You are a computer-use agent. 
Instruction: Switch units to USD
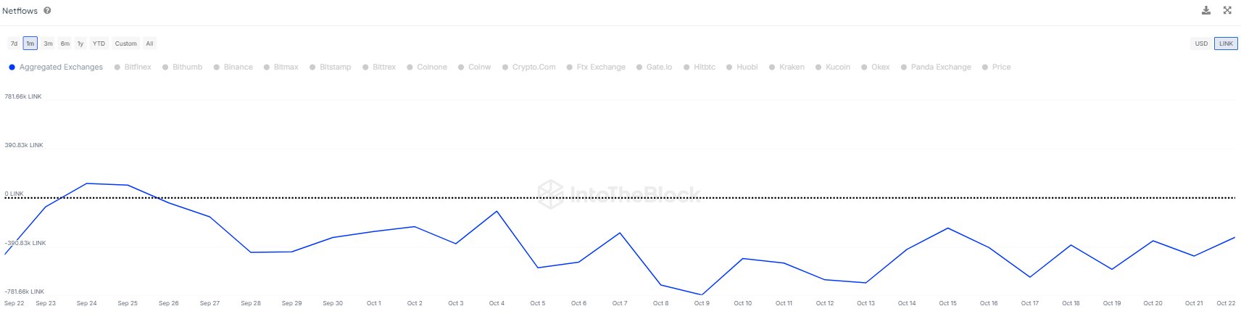tap(1201, 44)
